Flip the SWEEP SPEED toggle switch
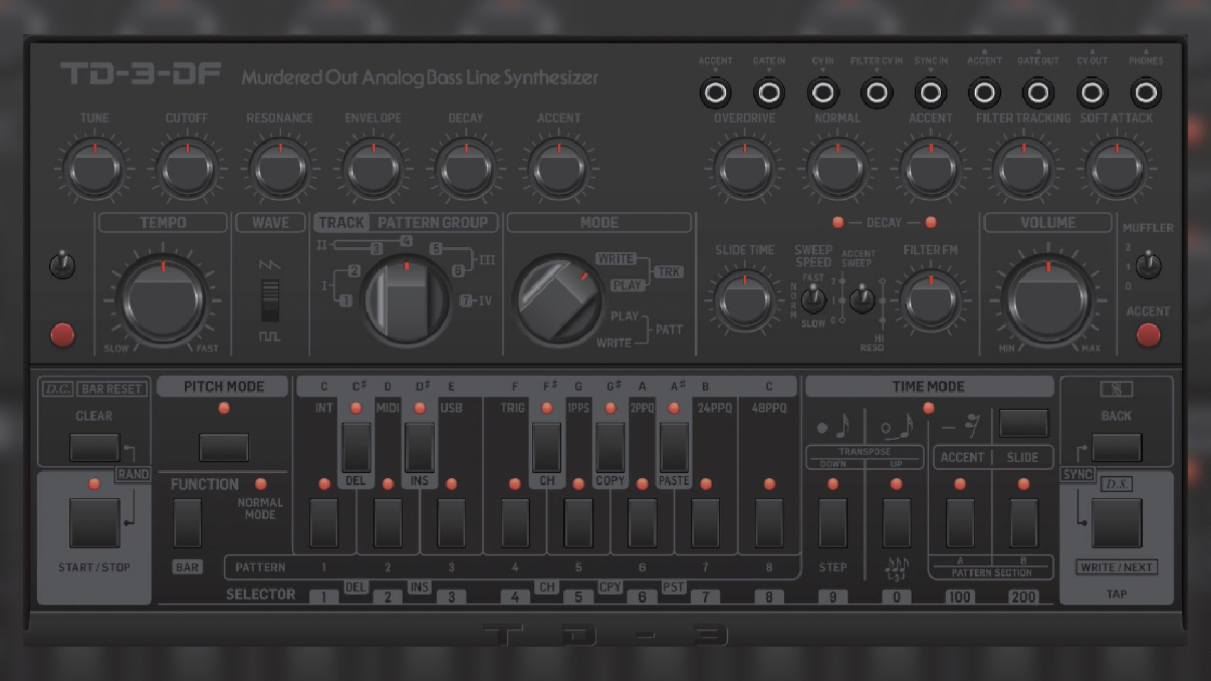Viewport: 1211px width, 681px height. 814,299
